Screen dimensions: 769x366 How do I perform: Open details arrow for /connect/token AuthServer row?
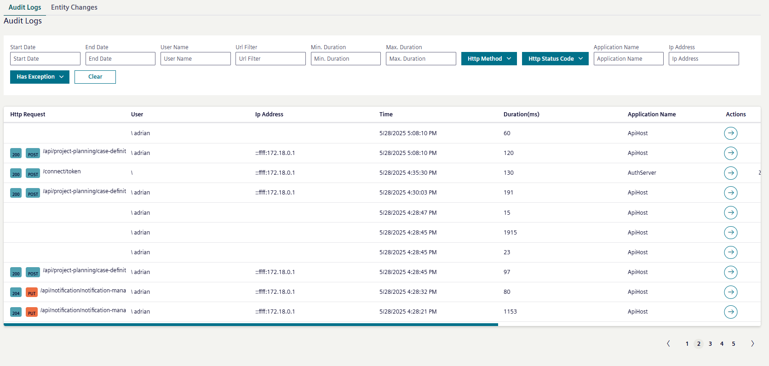tap(730, 173)
